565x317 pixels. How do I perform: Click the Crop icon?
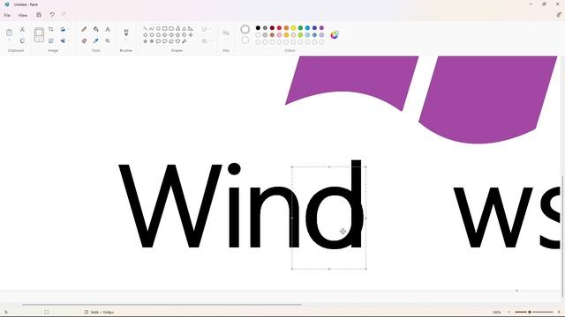click(51, 29)
